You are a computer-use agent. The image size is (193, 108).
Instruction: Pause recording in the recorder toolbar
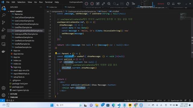point(87,4)
